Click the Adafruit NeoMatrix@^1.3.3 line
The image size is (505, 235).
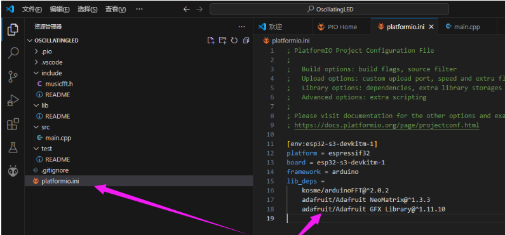tap(366, 199)
